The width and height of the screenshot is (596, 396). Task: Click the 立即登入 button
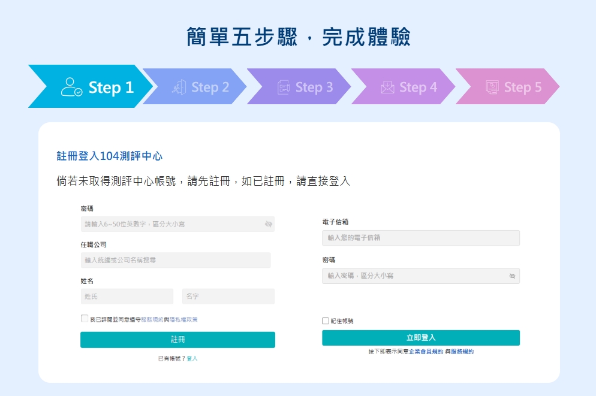(x=420, y=338)
